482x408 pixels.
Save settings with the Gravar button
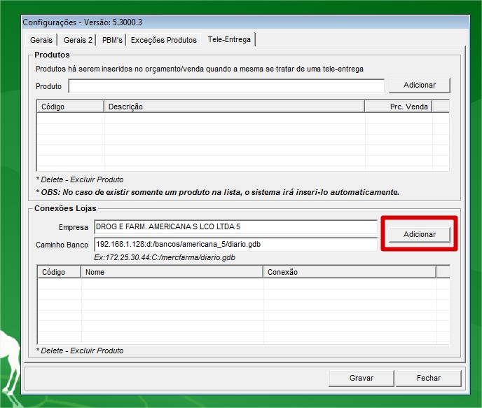(x=361, y=378)
